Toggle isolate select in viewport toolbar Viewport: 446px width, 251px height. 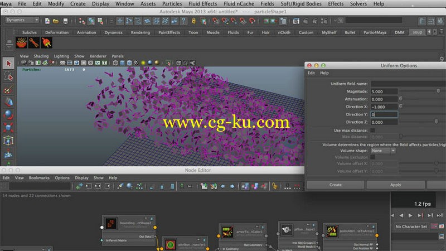tap(168, 63)
